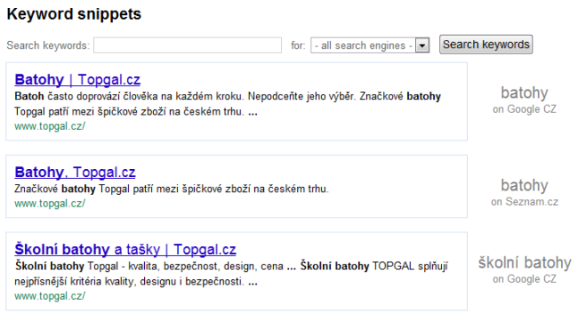This screenshot has height=322, width=578.
Task: Click the Search keywords input field
Action: tap(187, 46)
